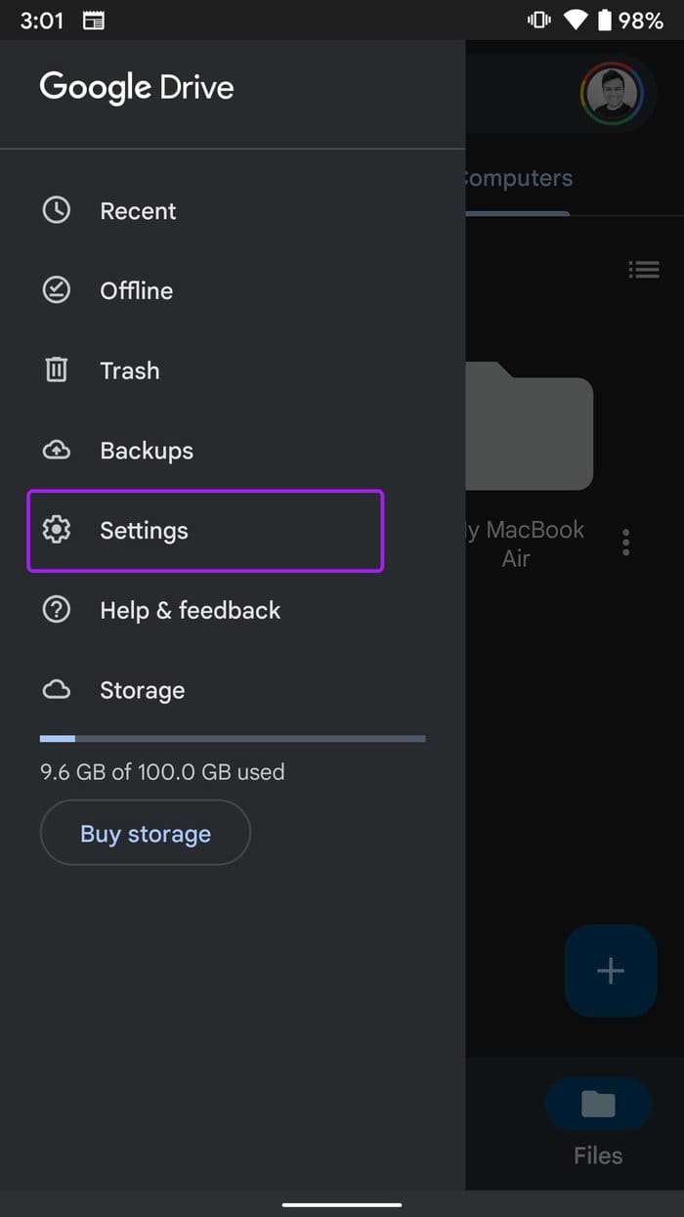The image size is (684, 1217).
Task: Open the Offline menu item
Action: (233, 290)
